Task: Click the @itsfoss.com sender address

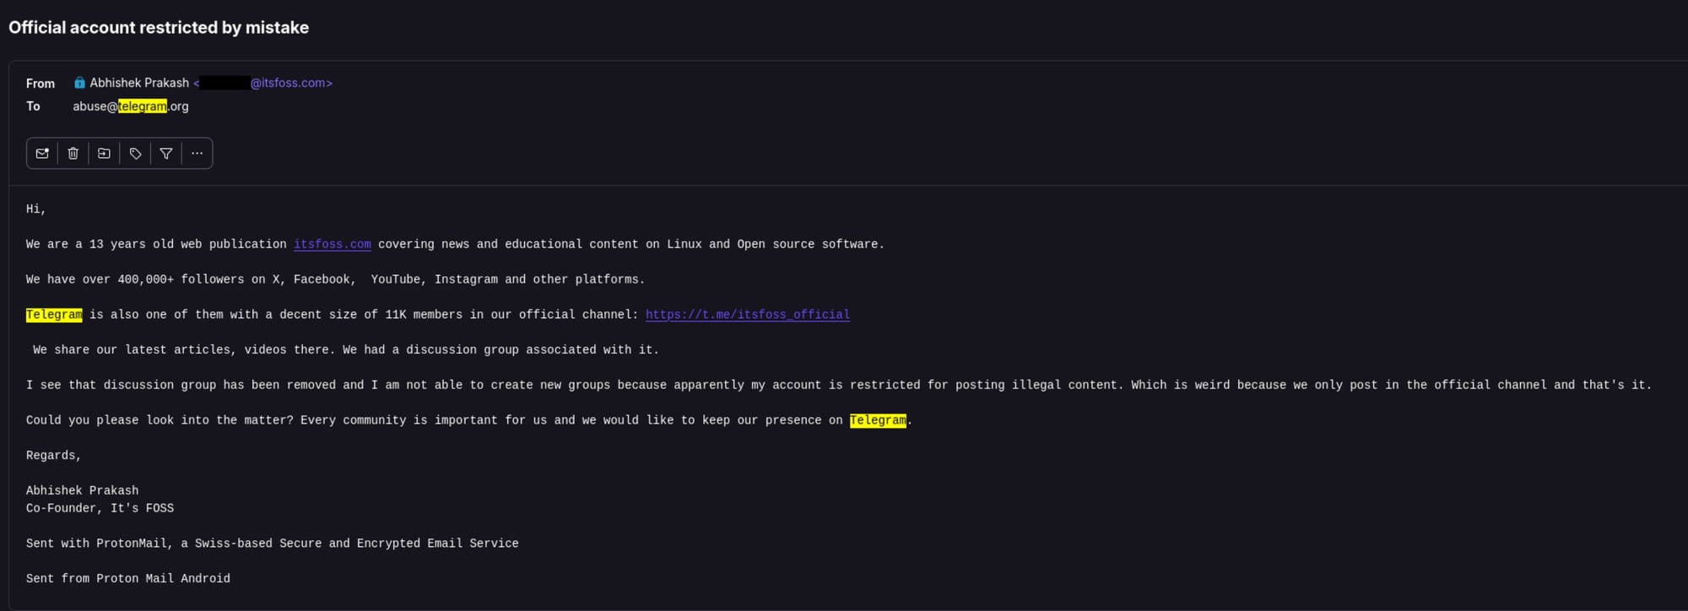Action: [x=290, y=83]
